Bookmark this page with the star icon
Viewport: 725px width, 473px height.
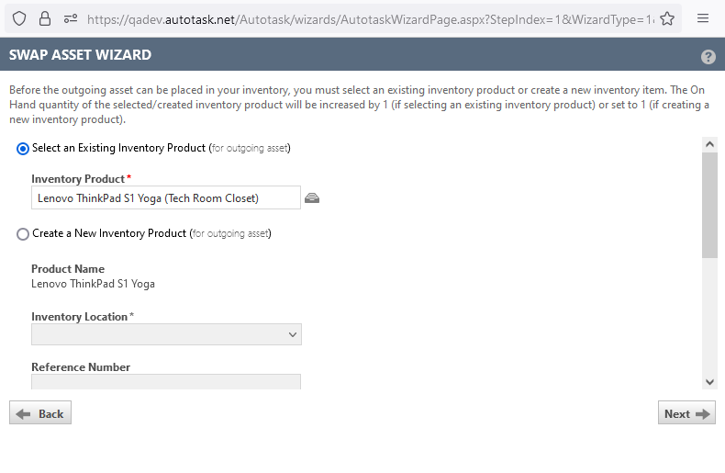point(667,18)
